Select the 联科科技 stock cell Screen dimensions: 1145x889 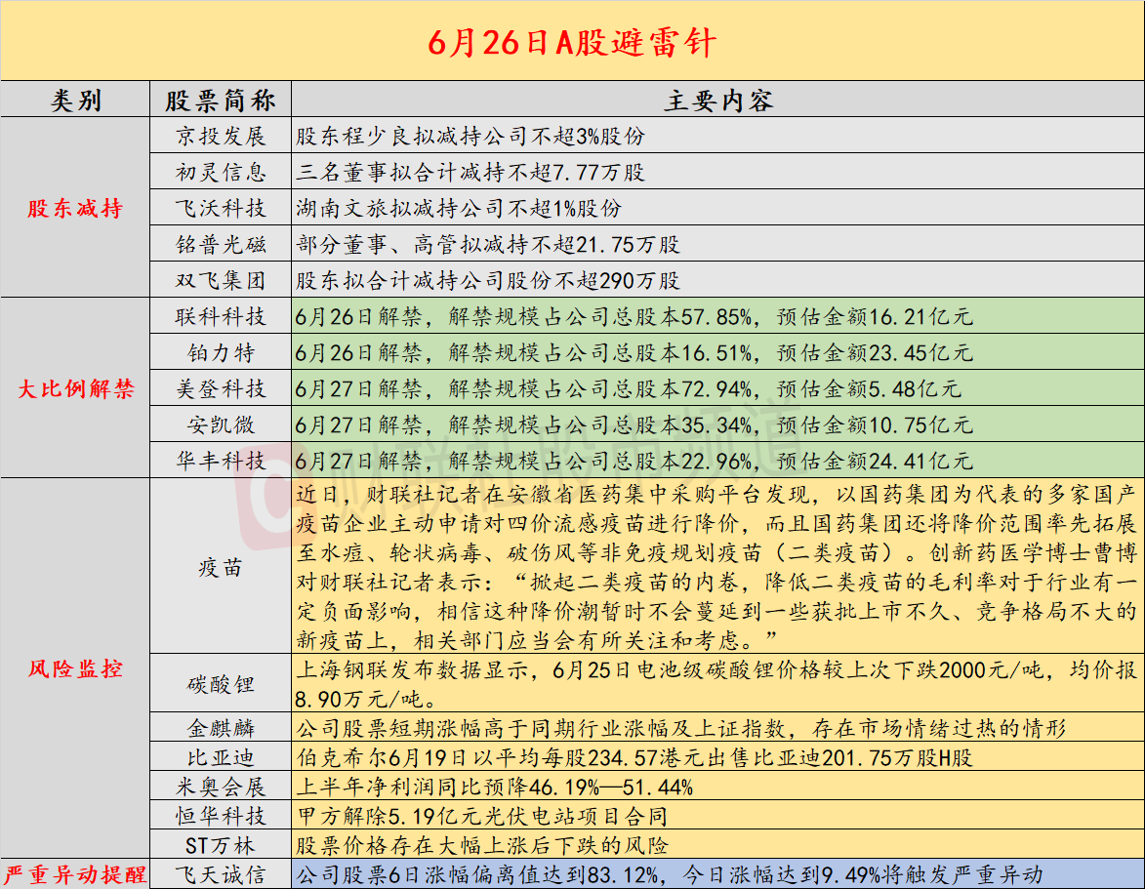(x=221, y=317)
